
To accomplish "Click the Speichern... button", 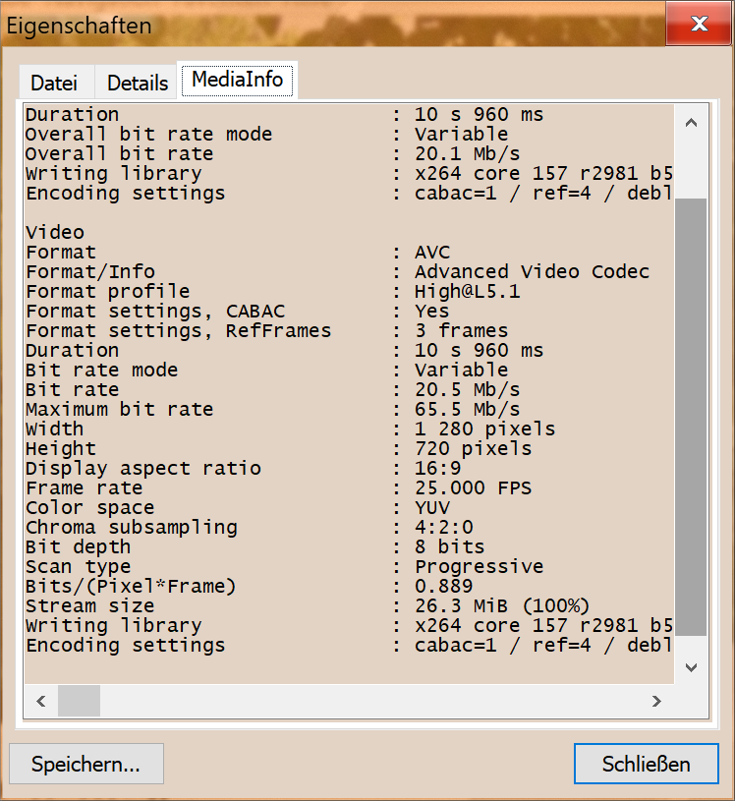I will [85, 764].
